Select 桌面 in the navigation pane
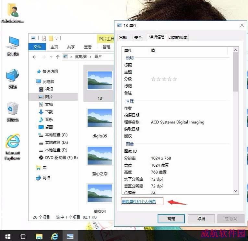The height and width of the screenshot is (241, 248). (x=46, y=127)
